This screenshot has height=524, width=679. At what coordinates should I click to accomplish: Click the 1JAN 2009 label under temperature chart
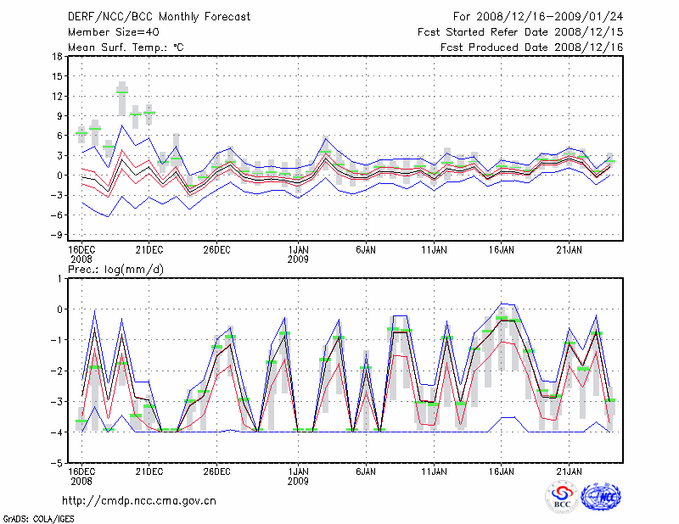(298, 254)
